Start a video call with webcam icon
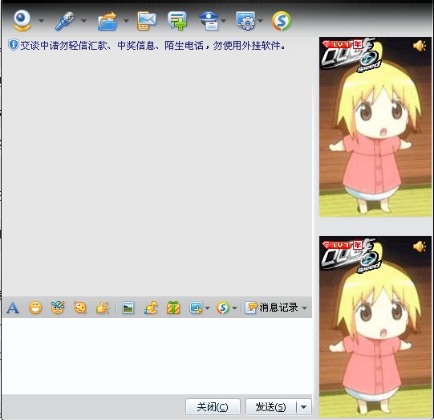Viewport: 434px width, 420px height. click(x=22, y=20)
